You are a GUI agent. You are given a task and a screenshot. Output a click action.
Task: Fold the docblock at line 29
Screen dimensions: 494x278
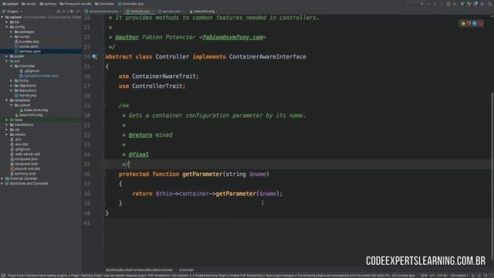[x=103, y=106]
